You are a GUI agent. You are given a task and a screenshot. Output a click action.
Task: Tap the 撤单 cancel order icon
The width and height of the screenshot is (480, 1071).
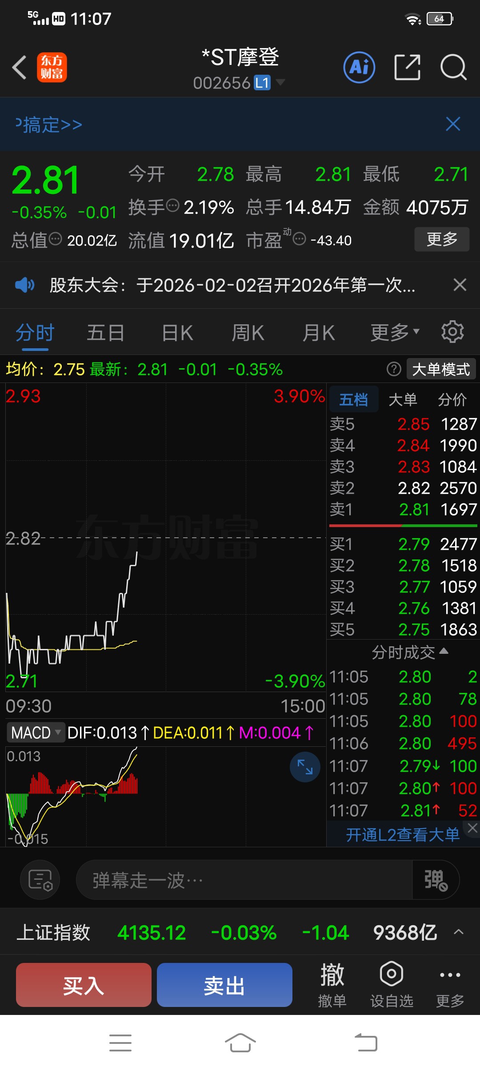332,985
